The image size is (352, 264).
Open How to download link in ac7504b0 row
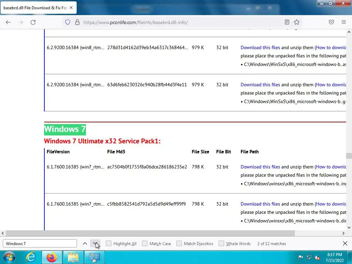(x=331, y=167)
